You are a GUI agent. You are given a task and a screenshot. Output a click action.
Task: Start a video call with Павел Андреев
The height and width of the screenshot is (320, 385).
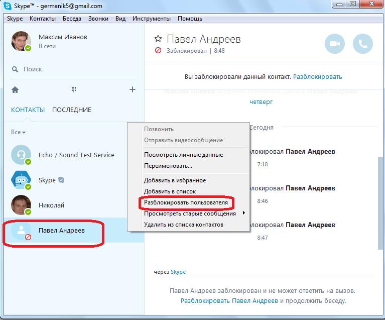334,44
